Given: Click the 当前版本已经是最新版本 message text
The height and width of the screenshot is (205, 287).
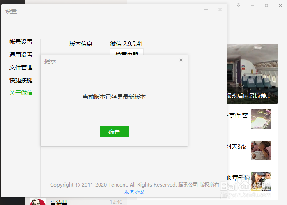Looking at the screenshot, I should (114, 97).
